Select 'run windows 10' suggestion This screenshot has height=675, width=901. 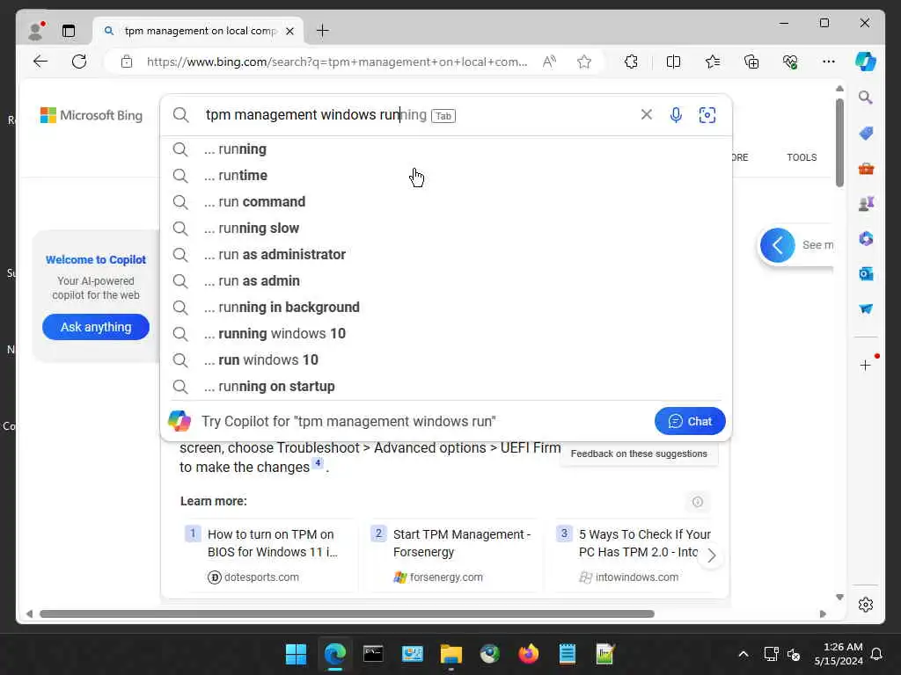tap(446, 360)
